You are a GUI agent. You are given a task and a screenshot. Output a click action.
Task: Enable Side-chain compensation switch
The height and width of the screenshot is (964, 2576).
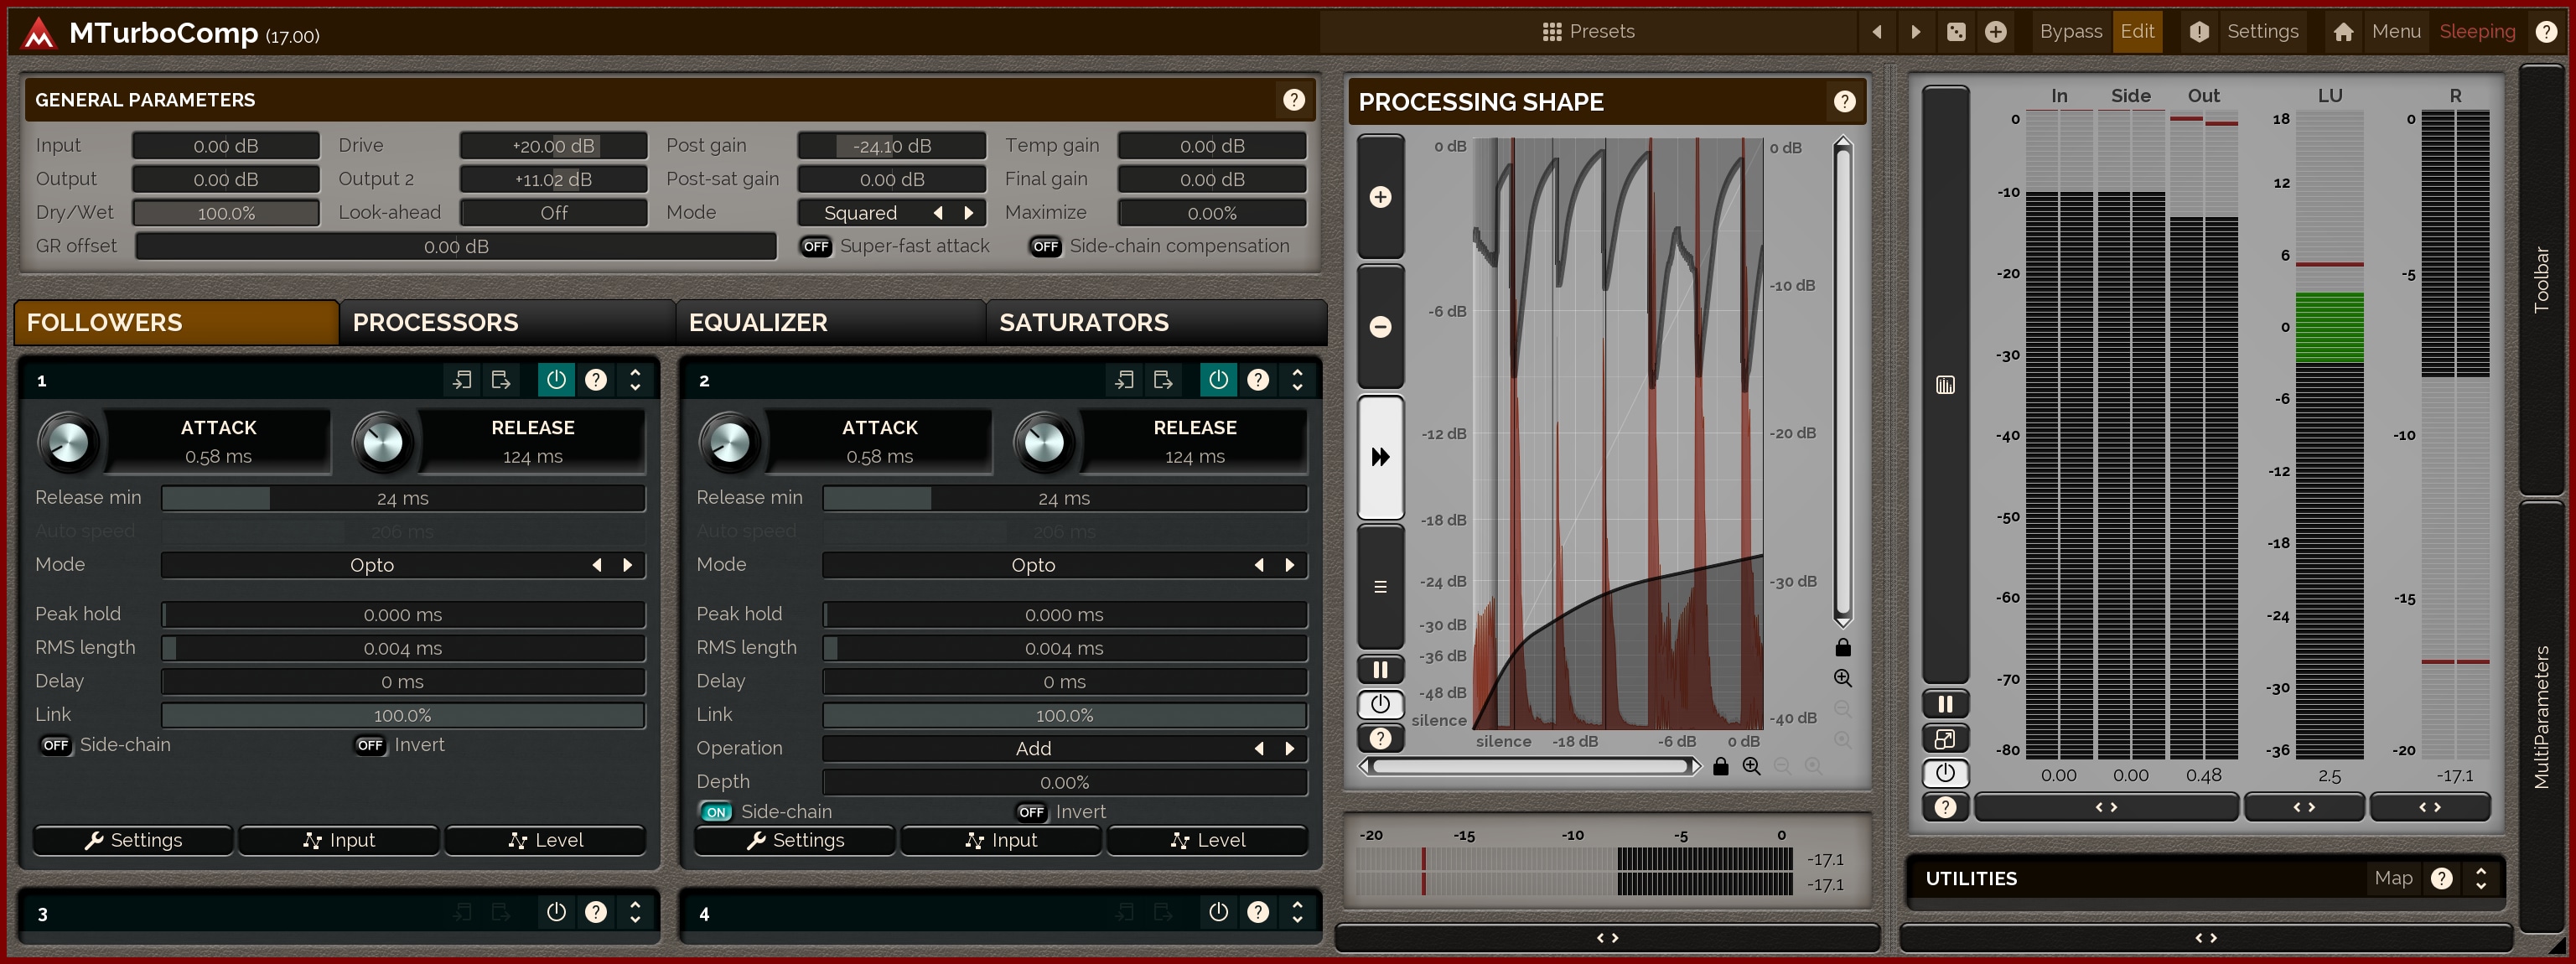tap(1045, 247)
